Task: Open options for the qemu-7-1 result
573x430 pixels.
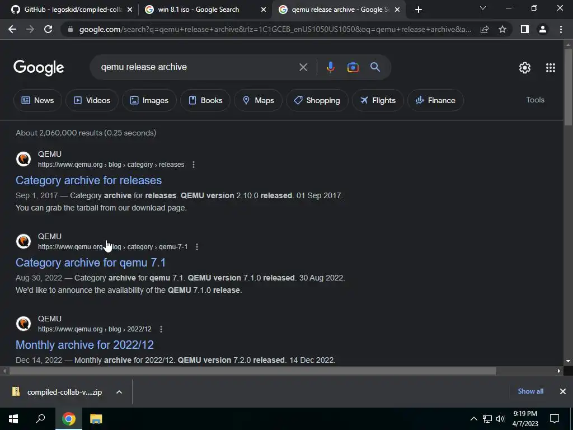Action: point(197,247)
